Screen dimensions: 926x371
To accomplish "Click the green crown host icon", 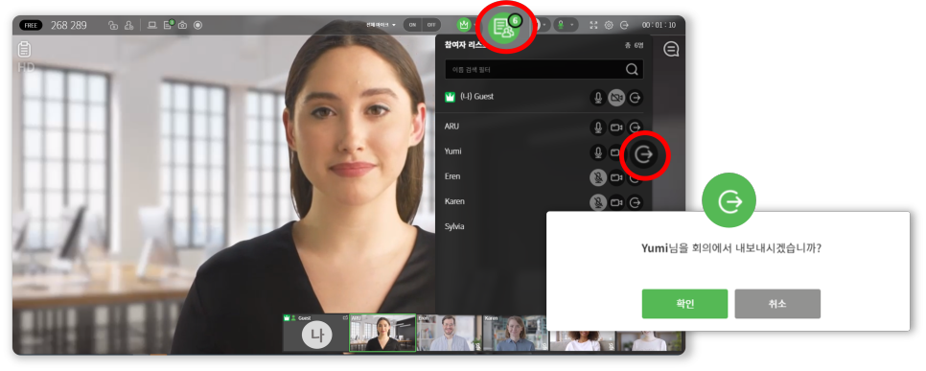I will click(x=464, y=25).
